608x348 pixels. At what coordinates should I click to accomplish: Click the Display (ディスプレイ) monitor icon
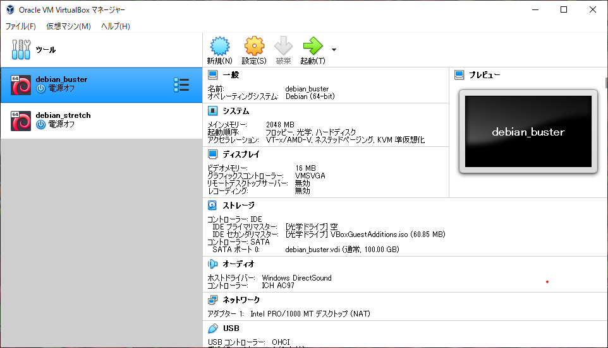(212, 154)
